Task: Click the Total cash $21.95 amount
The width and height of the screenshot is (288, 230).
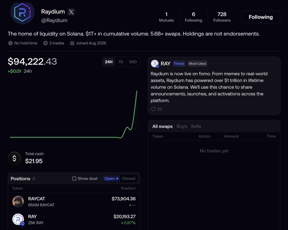Action: tap(34, 161)
